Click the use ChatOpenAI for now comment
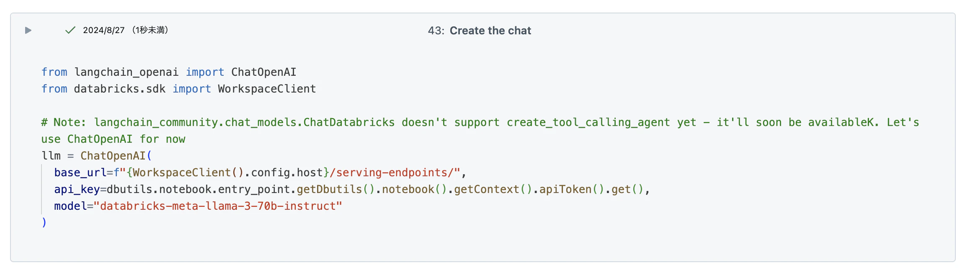The width and height of the screenshot is (965, 273). (x=113, y=139)
